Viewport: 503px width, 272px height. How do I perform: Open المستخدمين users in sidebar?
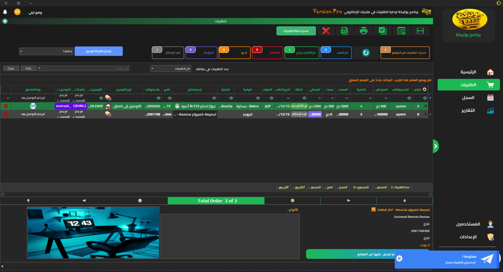[x=468, y=224]
